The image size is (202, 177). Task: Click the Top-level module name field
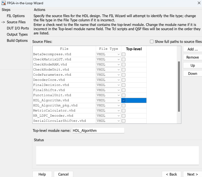coord(98,130)
